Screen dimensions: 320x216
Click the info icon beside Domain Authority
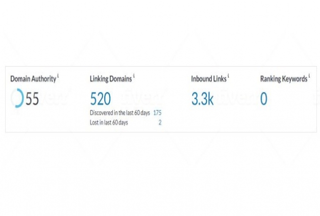tap(58, 76)
